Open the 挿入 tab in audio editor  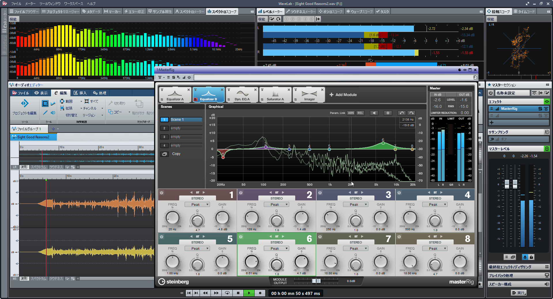point(80,93)
